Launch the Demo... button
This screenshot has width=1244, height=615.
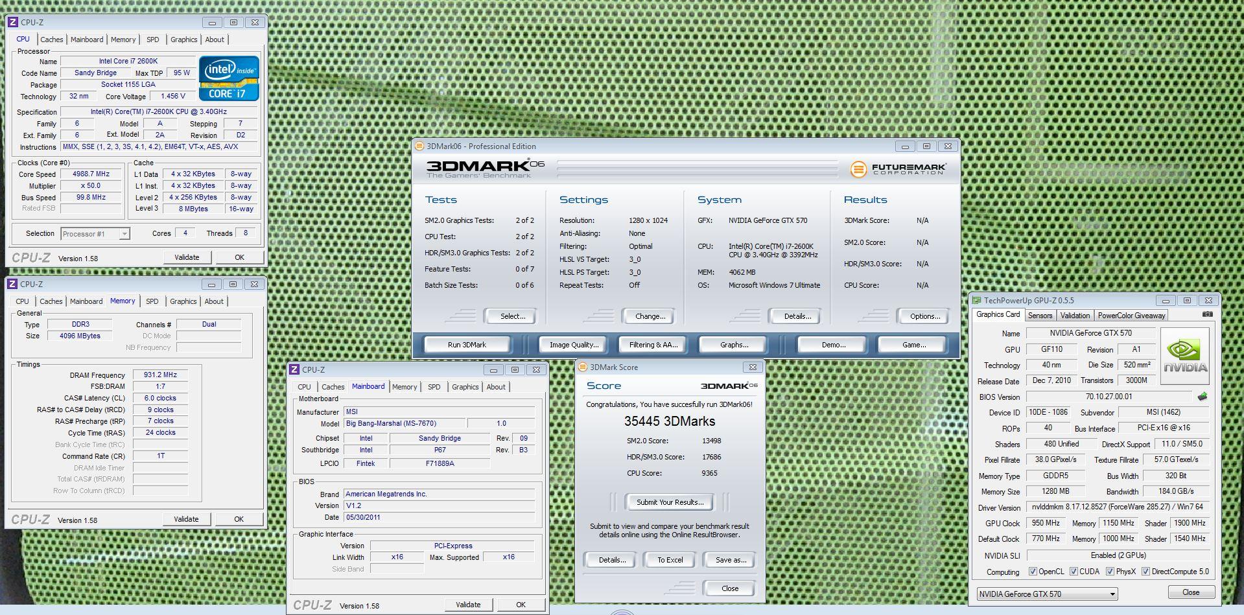[x=833, y=345]
